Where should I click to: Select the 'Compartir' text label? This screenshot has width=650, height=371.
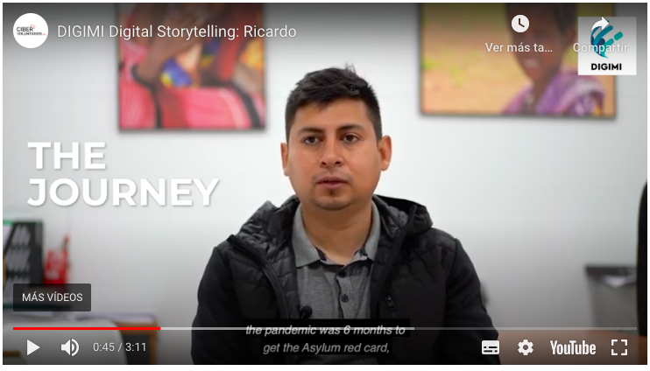click(x=600, y=47)
